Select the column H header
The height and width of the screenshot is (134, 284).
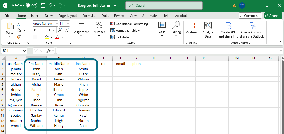[154, 58]
